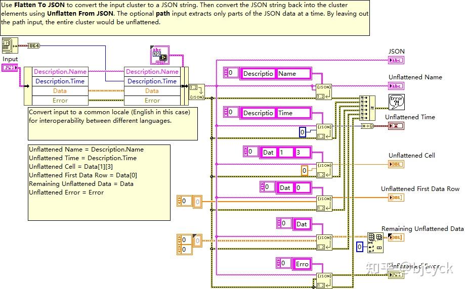This screenshot has height=289, width=465.
Task: Click the JSON string indicator terminal
Action: click(396, 60)
